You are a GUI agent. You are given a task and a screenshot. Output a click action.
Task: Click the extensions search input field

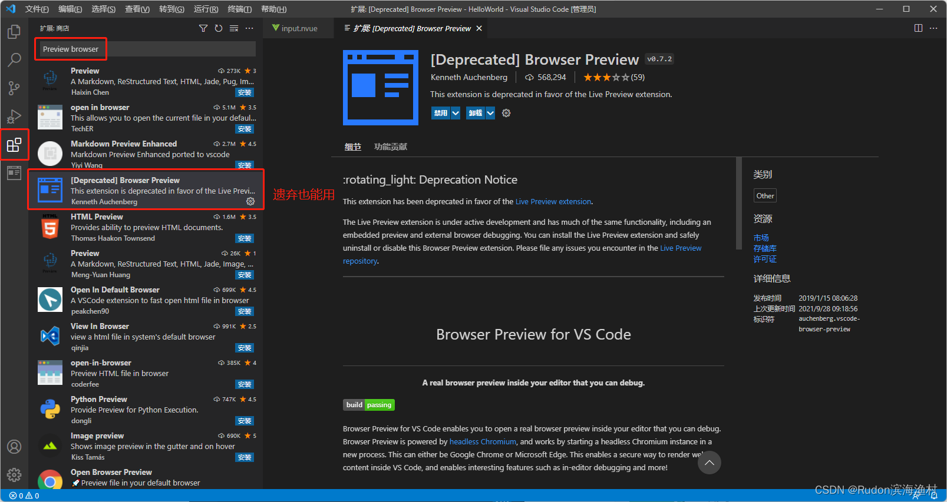tap(146, 49)
